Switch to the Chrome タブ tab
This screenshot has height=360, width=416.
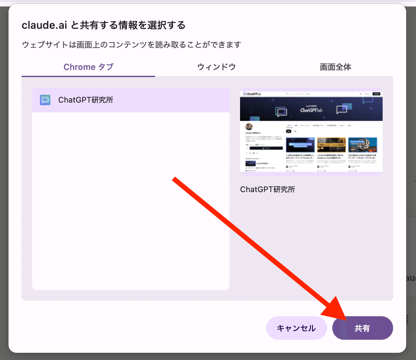click(88, 67)
